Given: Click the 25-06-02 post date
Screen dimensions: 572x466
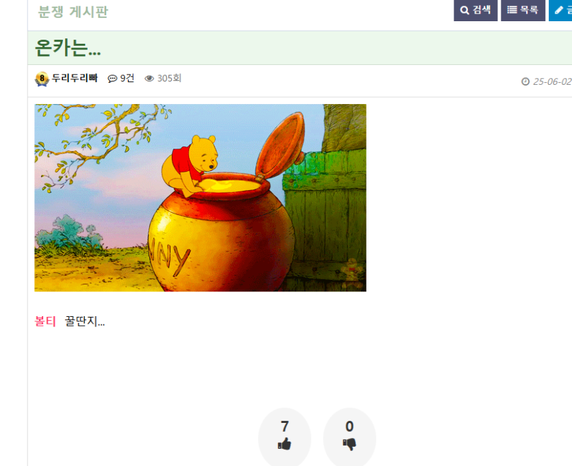Looking at the screenshot, I should pos(552,81).
